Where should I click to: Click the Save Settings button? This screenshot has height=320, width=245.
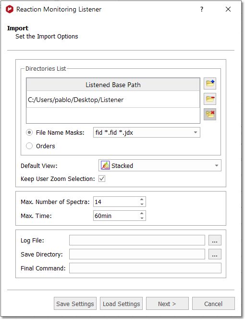click(75, 304)
